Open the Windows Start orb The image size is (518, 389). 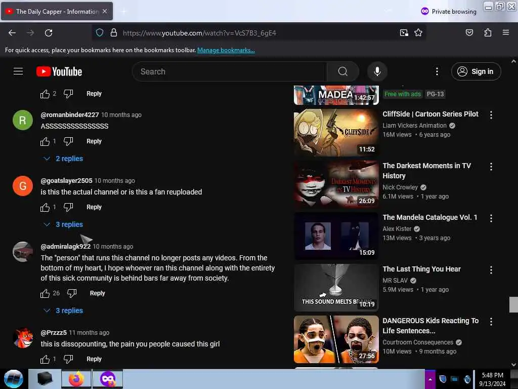click(x=13, y=379)
